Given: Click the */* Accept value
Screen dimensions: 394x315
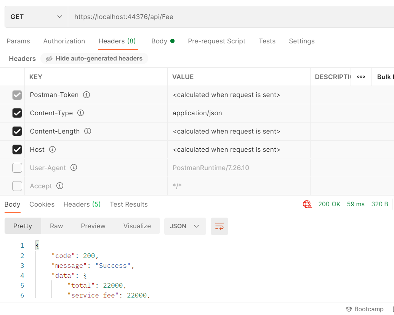Looking at the screenshot, I should pos(177,186).
